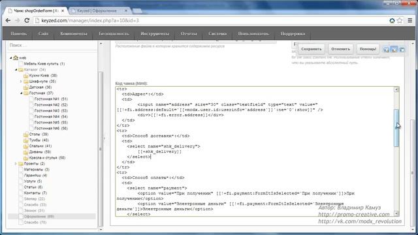Click the Отменить button
The image size is (418, 235).
pyautogui.click(x=340, y=49)
